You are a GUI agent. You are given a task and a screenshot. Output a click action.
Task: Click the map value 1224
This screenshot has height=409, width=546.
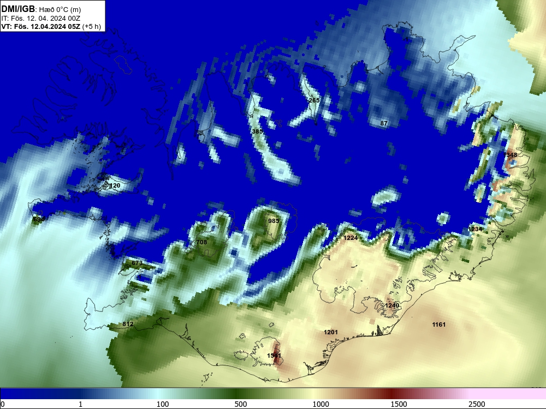351,238
